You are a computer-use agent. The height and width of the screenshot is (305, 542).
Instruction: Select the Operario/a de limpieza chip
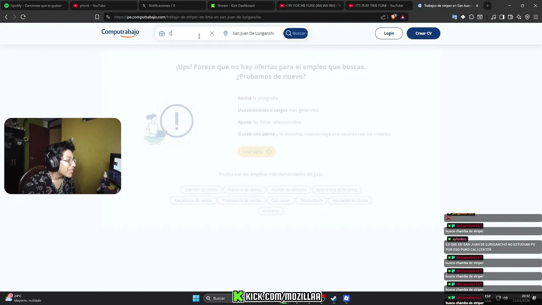click(x=337, y=190)
